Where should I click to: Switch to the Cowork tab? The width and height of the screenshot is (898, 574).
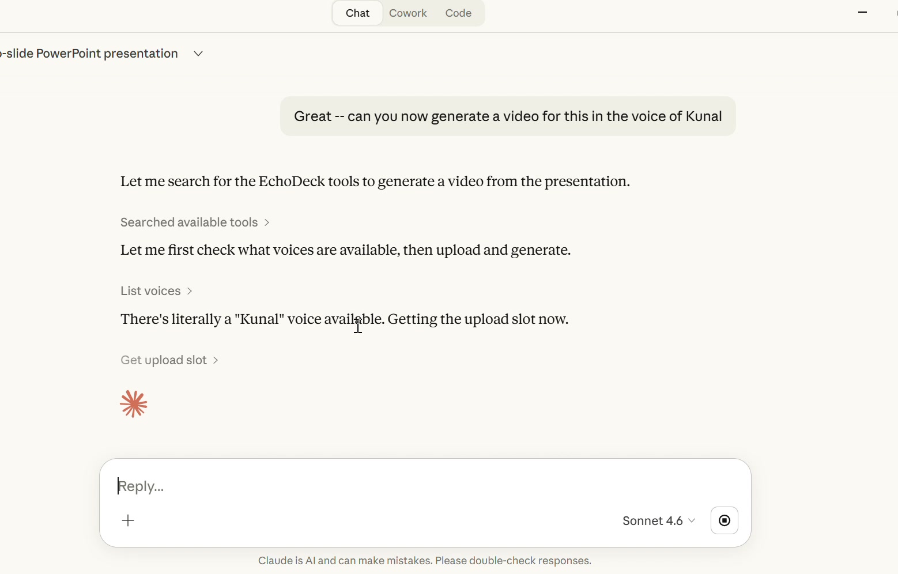pos(408,13)
